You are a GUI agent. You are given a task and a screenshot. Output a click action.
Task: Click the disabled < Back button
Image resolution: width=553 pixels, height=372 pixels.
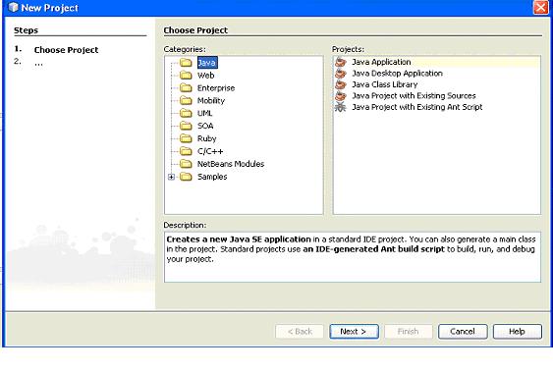(x=300, y=332)
